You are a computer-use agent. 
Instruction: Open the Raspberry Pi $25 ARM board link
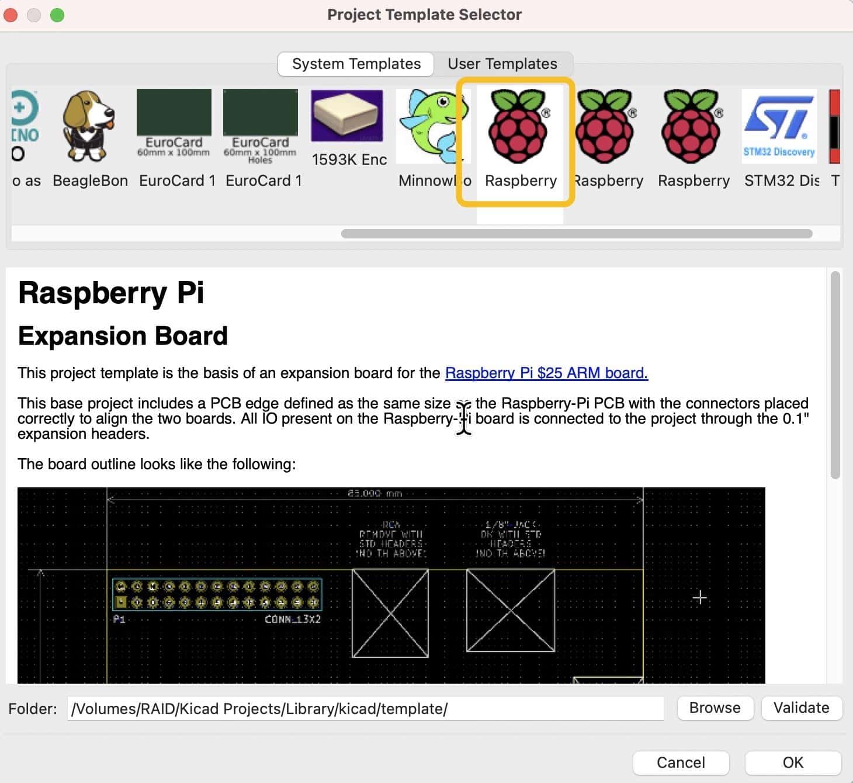point(546,373)
